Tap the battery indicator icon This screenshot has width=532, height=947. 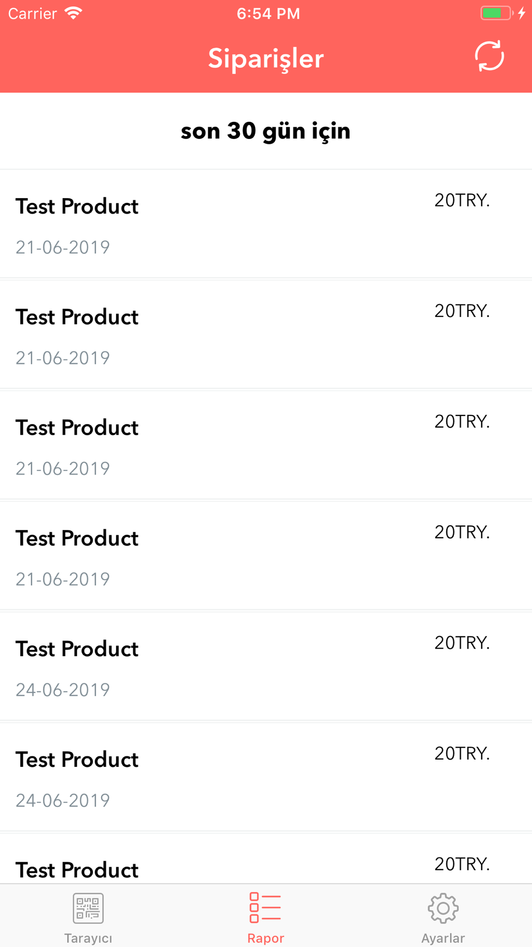pyautogui.click(x=496, y=13)
